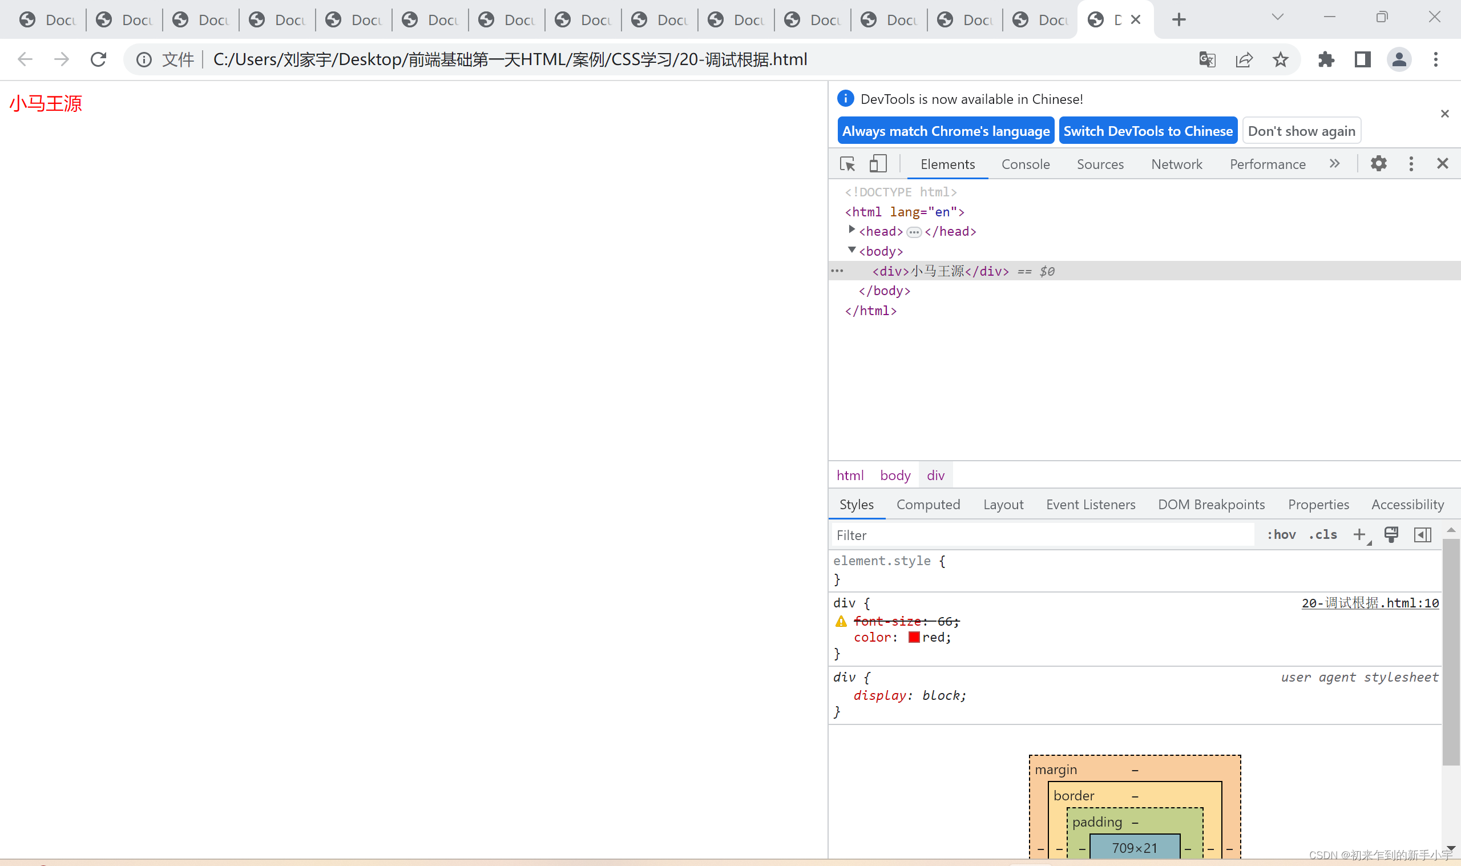Click Switch DevTools to Chinese
Screen dimensions: 1461x866
[1148, 130]
